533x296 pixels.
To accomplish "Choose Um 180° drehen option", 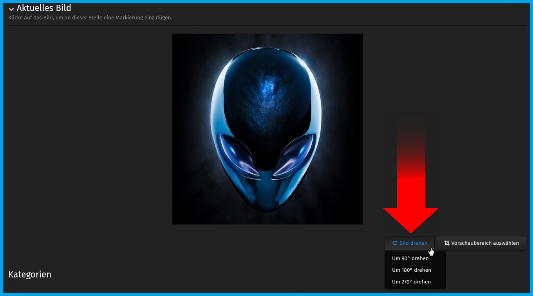I will coord(411,270).
